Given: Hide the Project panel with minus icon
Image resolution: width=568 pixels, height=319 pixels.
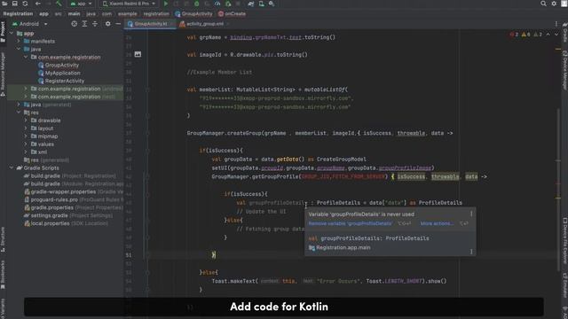Looking at the screenshot, I should [x=118, y=24].
